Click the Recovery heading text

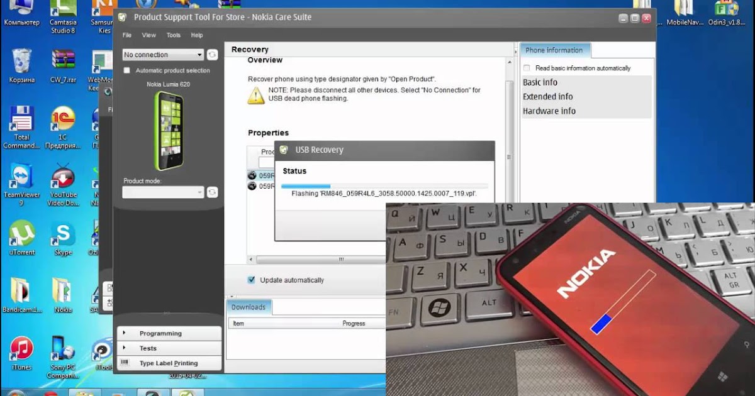tap(250, 49)
